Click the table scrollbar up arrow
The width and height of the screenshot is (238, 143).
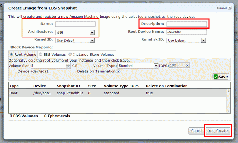click(229, 91)
